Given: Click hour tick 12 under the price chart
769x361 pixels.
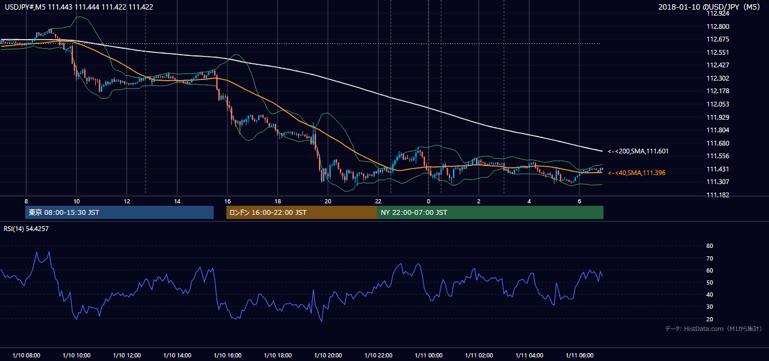Looking at the screenshot, I should (x=126, y=201).
